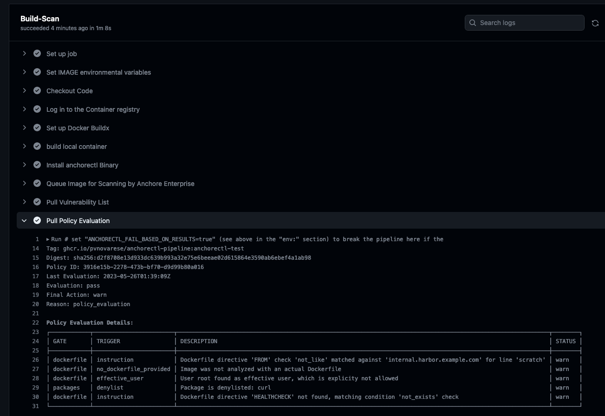Expand the Run command disclosure triangle on line 1

coord(48,239)
